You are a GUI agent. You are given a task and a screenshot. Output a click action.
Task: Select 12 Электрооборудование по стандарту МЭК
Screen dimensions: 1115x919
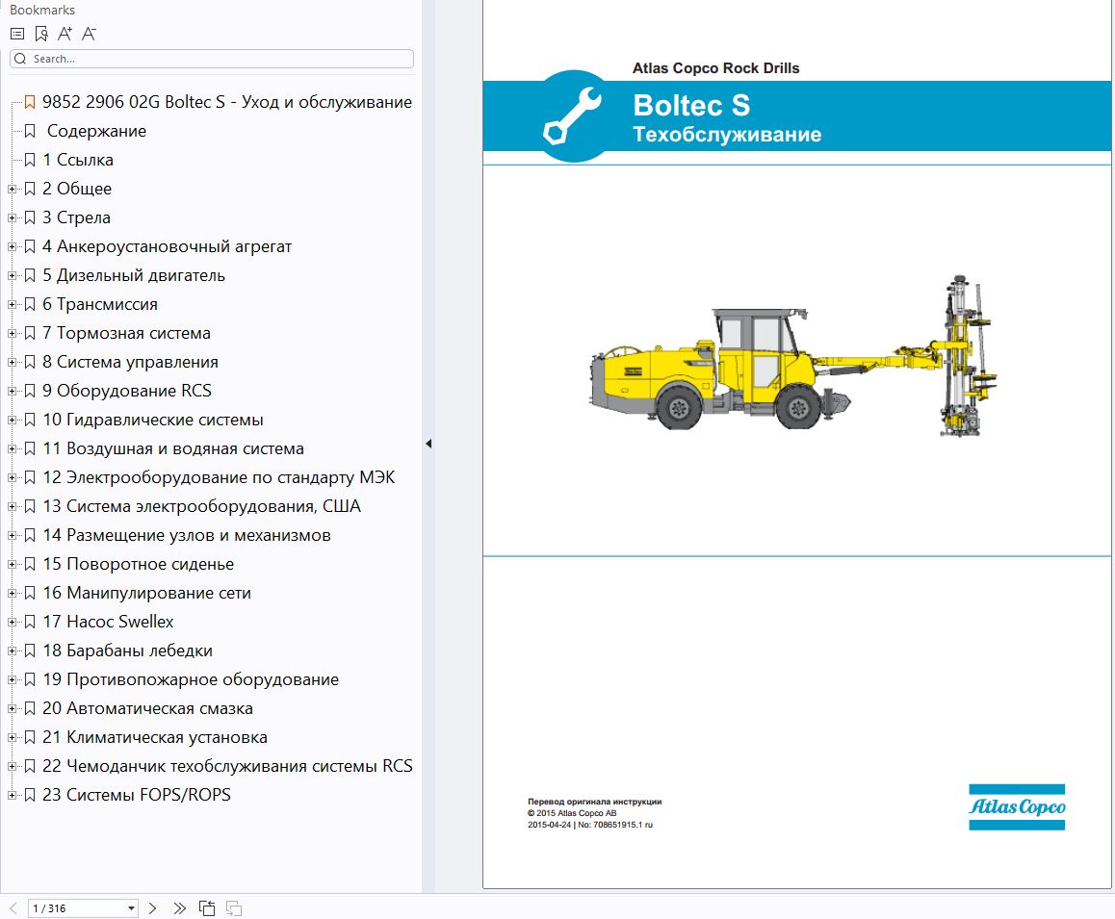point(219,477)
